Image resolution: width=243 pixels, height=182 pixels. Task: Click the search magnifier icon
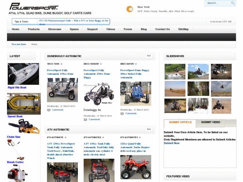click(x=233, y=3)
